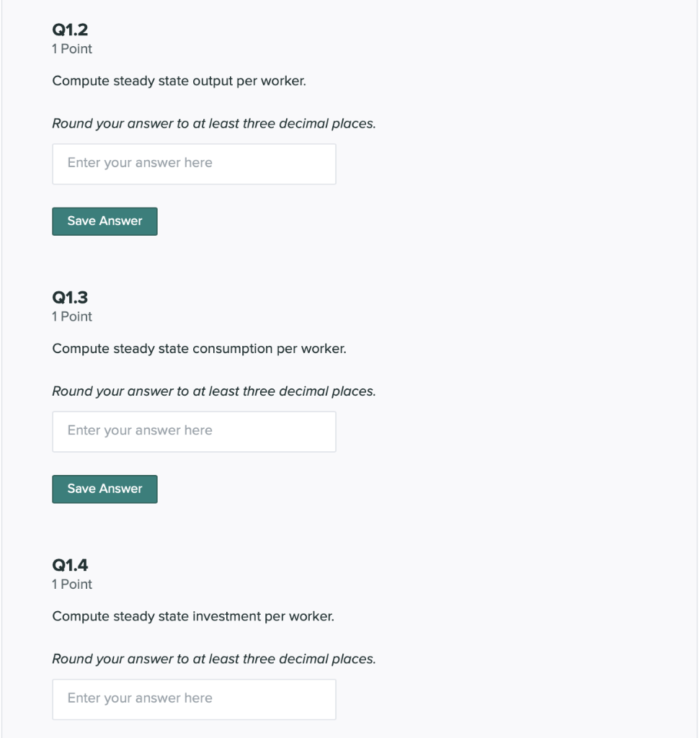
Task: Select the Q1.4 answer entry field
Action: [x=193, y=698]
